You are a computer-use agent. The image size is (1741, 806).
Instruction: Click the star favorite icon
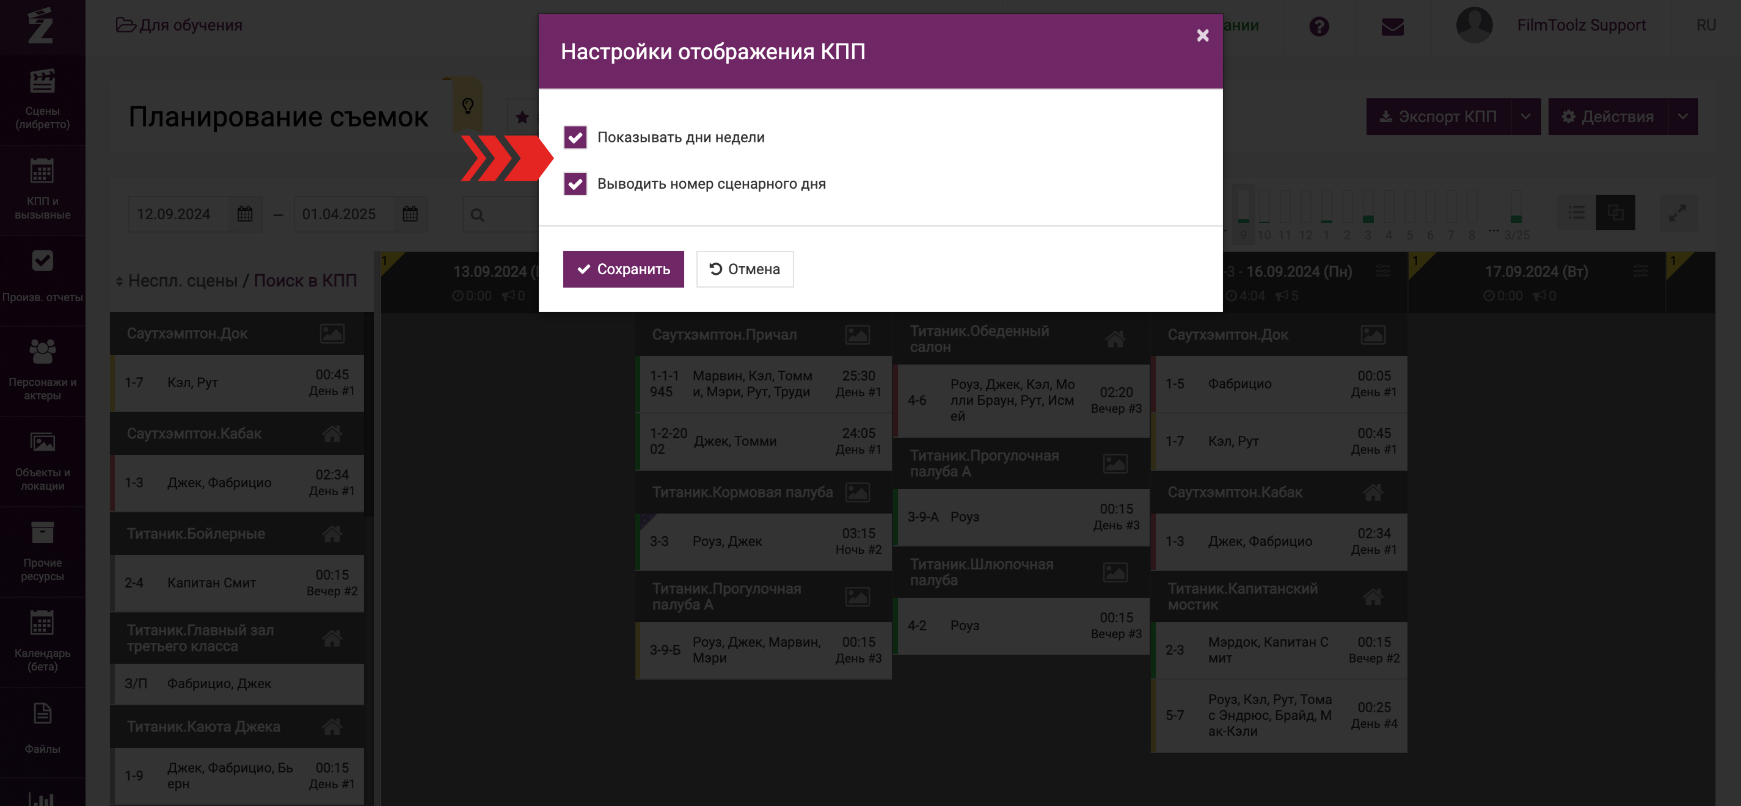pos(522,117)
